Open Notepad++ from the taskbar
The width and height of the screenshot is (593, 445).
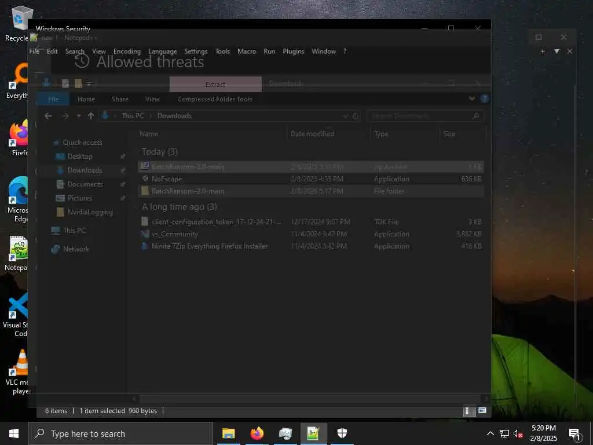tap(313, 433)
